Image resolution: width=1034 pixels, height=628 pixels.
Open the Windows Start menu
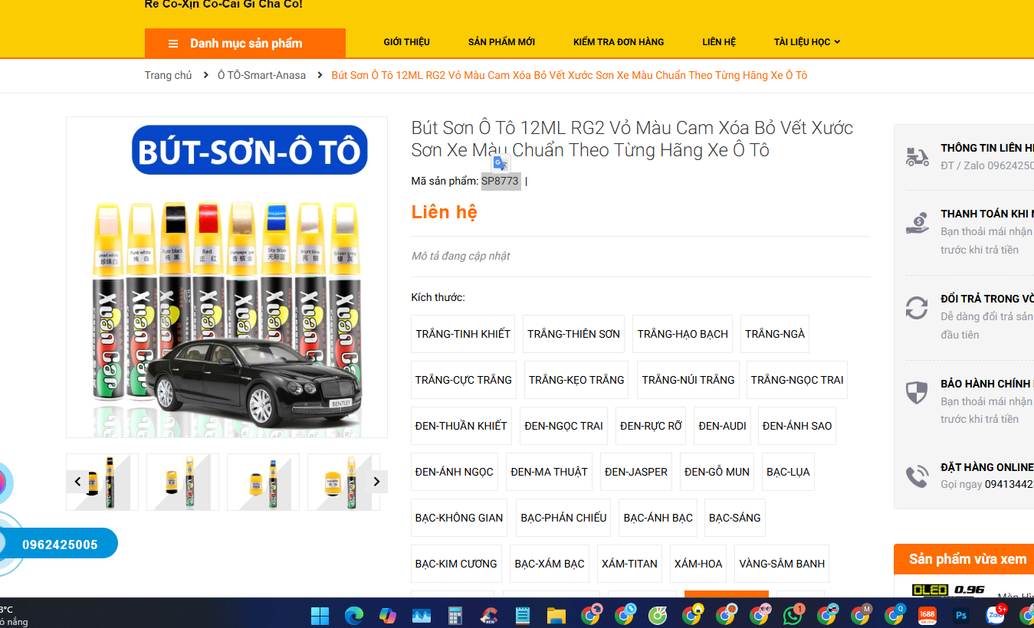[x=320, y=615]
